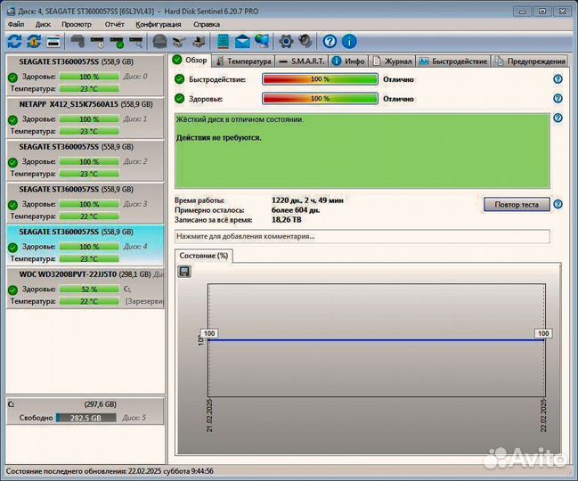This screenshot has width=578, height=481.
Task: Switch to the S.M.A.R.T. tab
Action: pos(302,61)
